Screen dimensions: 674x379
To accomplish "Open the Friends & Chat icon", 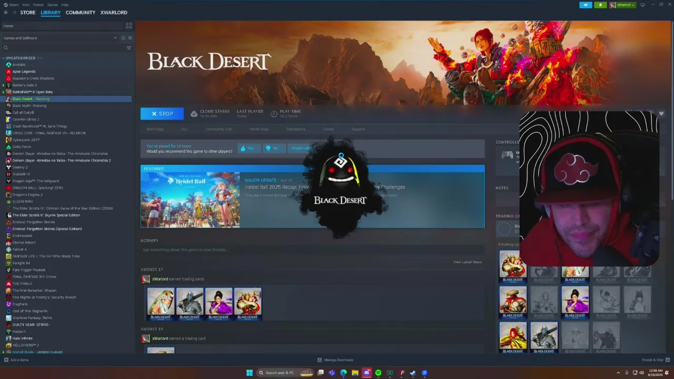I will point(667,360).
